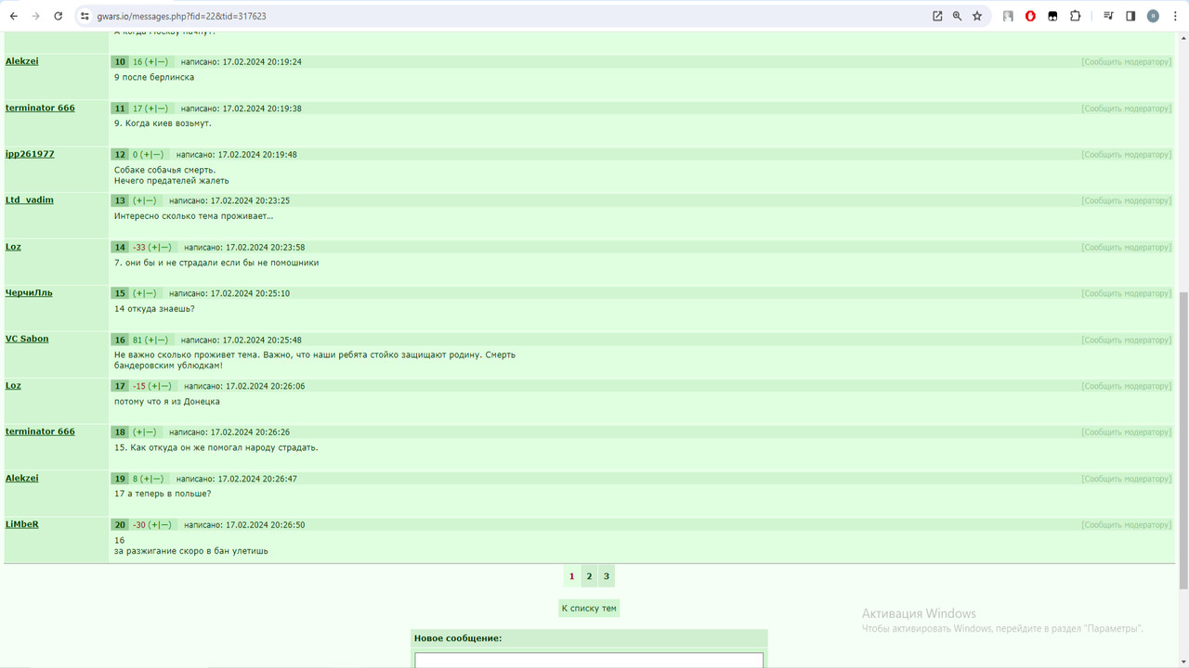The image size is (1189, 668).
Task: Report post 15 to moderator
Action: (x=1126, y=293)
